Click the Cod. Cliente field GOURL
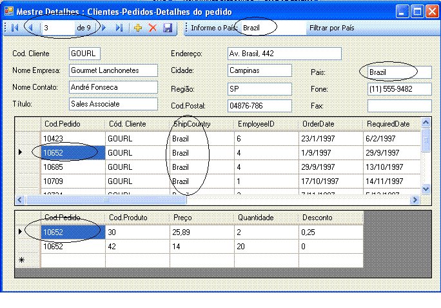Image resolution: width=441 pixels, height=308 pixels. point(84,54)
